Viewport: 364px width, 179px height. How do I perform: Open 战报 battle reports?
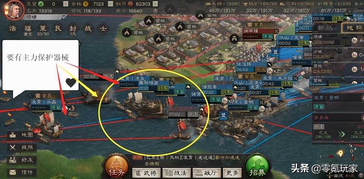coord(22,148)
